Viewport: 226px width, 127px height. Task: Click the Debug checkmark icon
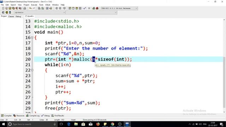pos(85,8)
